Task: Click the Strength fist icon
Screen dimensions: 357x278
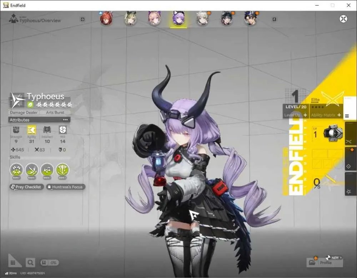Action: point(16,130)
